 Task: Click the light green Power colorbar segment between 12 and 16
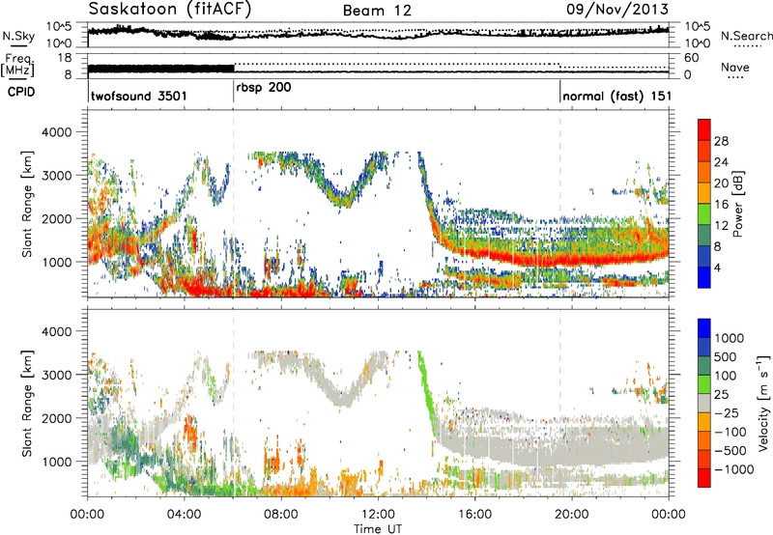pyautogui.click(x=704, y=213)
